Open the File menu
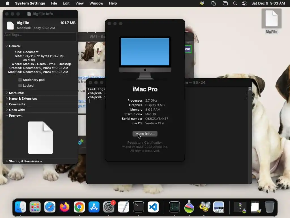 click(54, 3)
